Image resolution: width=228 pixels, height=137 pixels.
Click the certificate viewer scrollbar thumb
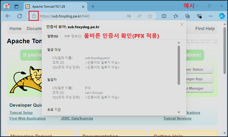point(179,65)
